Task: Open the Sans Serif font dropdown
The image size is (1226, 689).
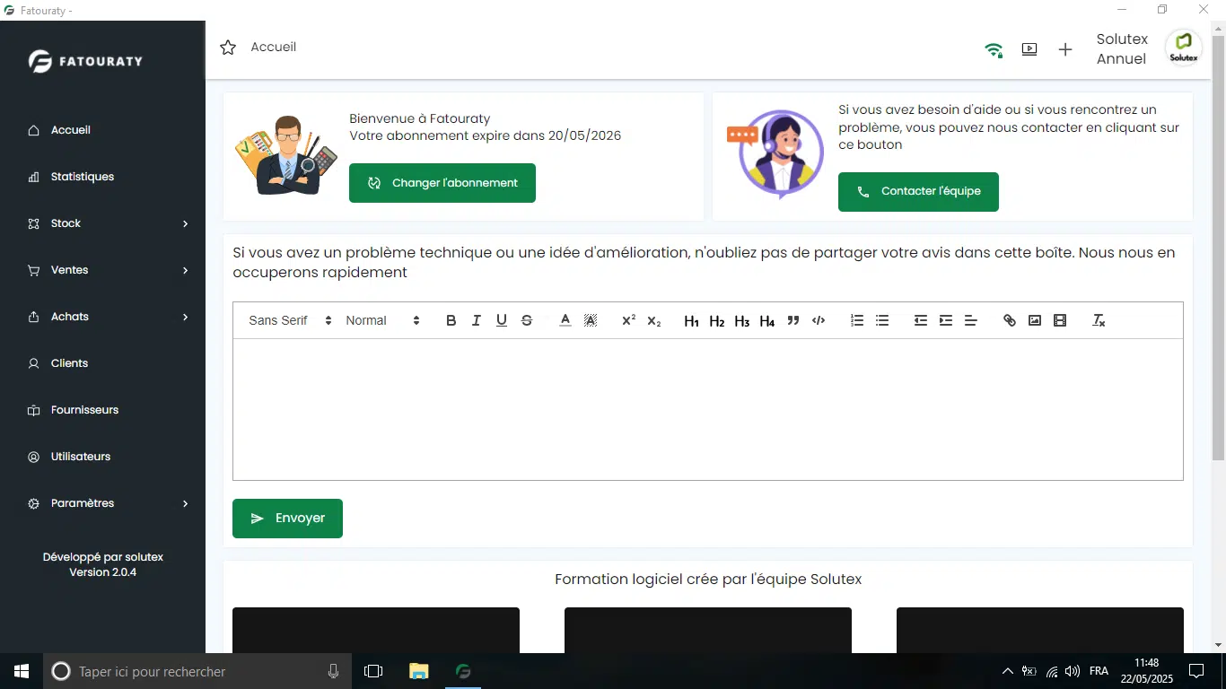Action: coord(290,320)
